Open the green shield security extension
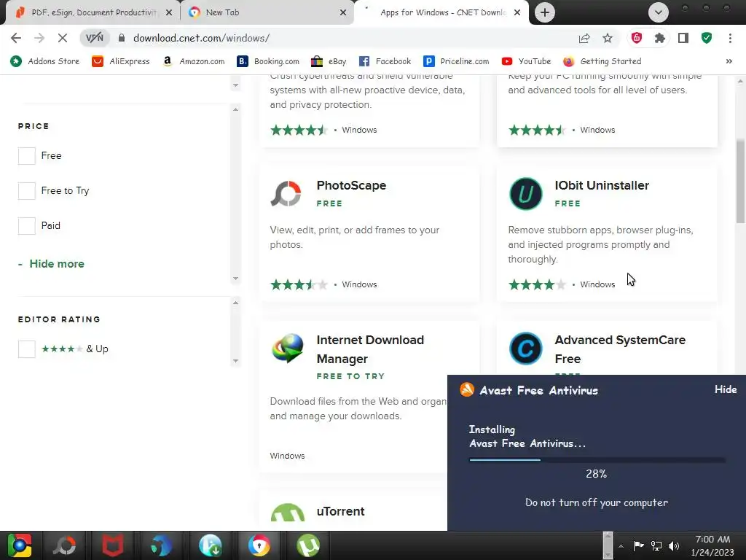The width and height of the screenshot is (746, 560). point(707,38)
